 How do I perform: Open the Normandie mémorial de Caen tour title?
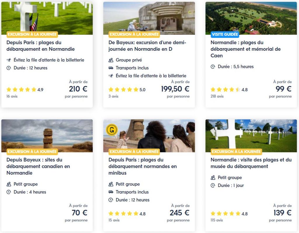[245, 49]
